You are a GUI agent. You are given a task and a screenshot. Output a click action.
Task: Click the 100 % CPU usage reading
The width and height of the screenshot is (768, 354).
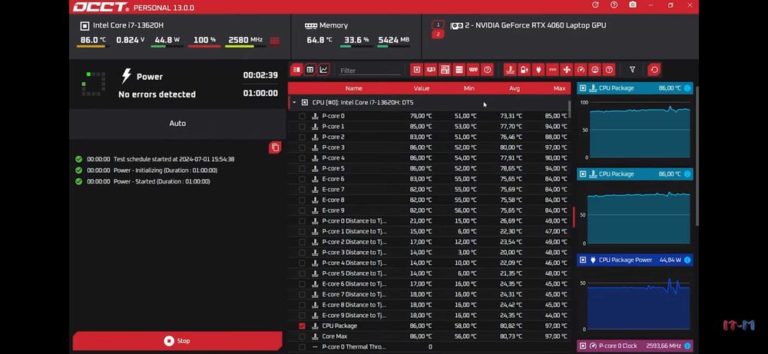point(205,40)
